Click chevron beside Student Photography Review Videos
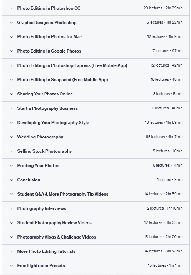 click(x=11, y=223)
